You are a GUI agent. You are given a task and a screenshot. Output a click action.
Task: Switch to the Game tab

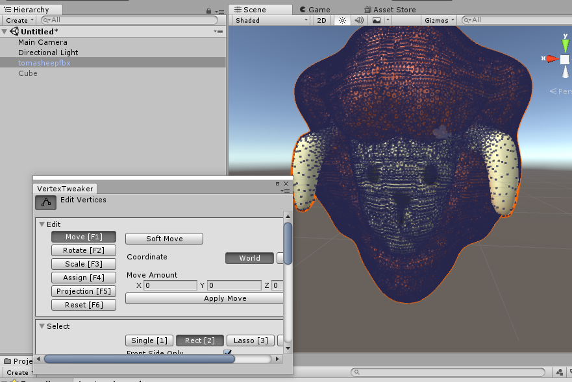[315, 10]
